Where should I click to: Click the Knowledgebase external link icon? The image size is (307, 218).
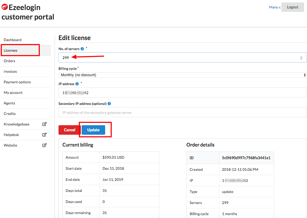coord(45,124)
